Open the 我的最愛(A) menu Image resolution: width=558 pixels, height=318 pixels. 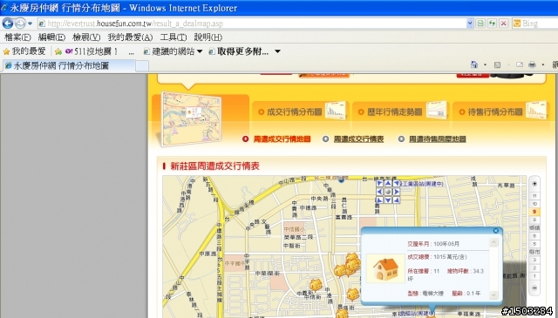click(130, 37)
